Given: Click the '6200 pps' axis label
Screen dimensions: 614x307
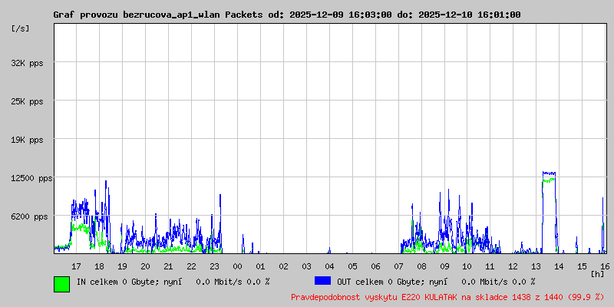Looking at the screenshot, I should 29,216.
